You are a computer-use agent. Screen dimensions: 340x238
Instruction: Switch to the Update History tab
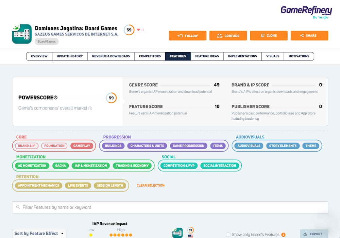70,56
